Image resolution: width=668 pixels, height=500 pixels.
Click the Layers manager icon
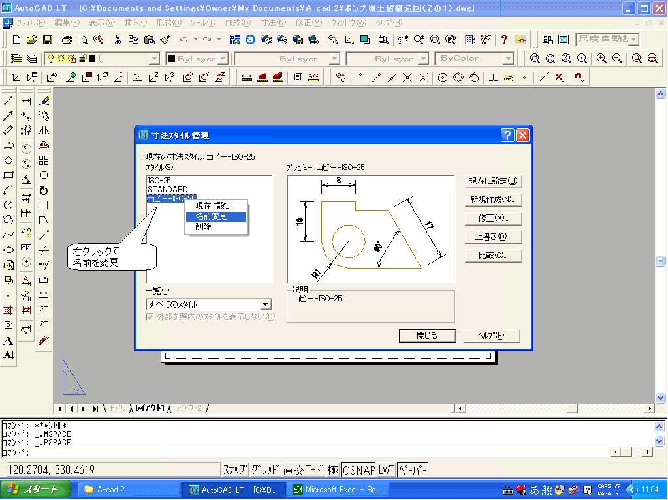16,58
